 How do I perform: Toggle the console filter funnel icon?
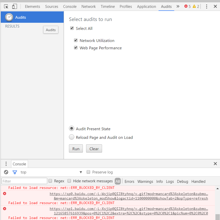(x=15, y=172)
